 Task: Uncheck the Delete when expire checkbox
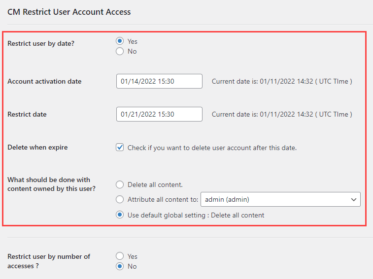(120, 147)
